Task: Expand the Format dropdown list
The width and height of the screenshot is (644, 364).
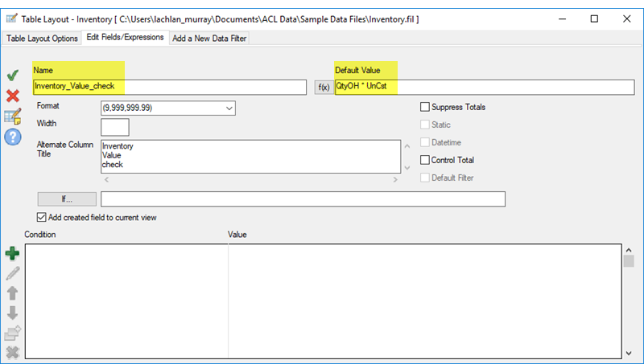Action: 229,108
